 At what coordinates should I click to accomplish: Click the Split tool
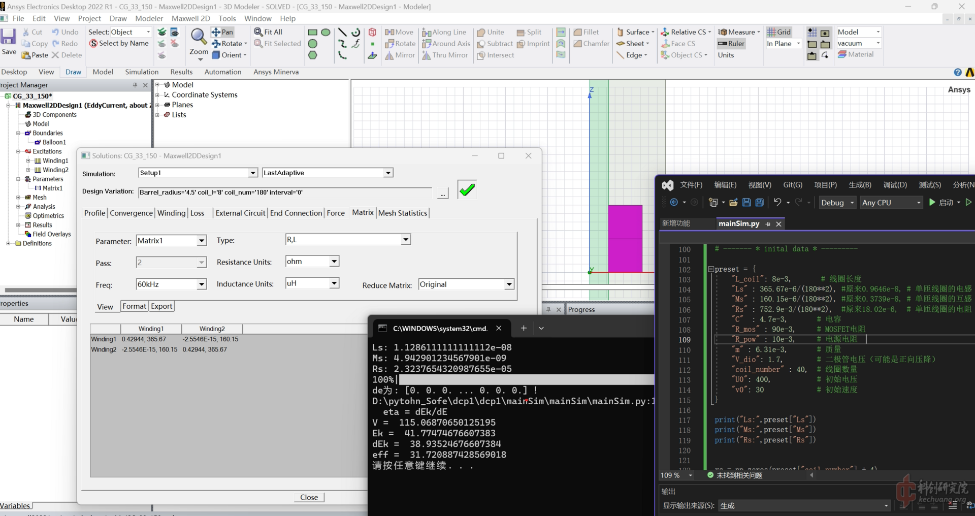[x=529, y=32]
